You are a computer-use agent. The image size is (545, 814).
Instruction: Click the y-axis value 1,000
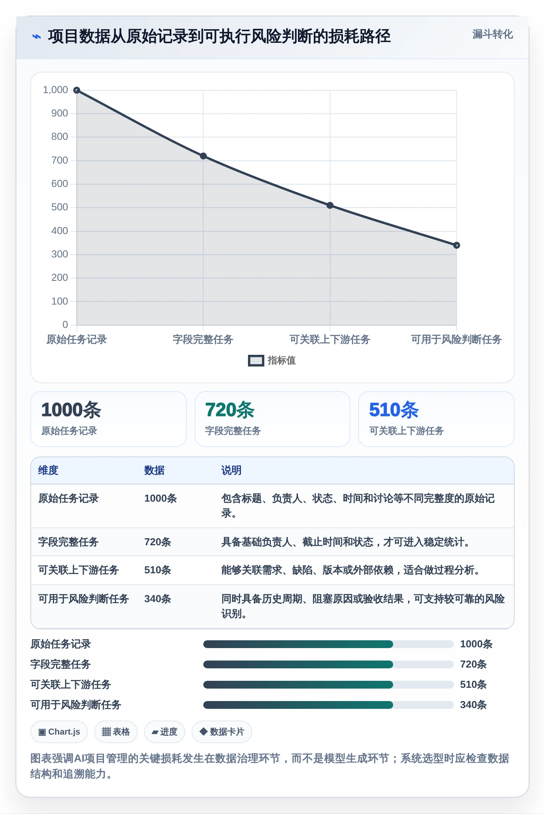tap(55, 90)
